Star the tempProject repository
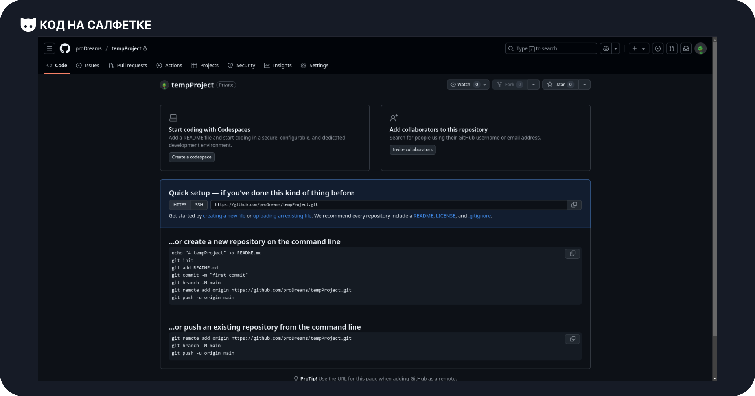755x396 pixels. tap(560, 85)
